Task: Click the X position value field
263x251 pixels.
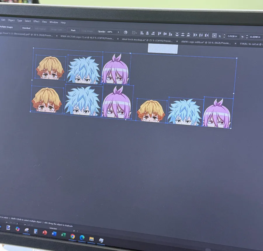Action: pyautogui.click(x=233, y=36)
